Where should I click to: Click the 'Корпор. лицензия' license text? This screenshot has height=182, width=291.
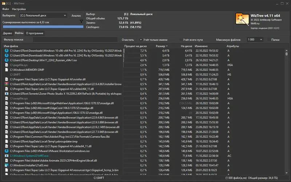(x=265, y=28)
